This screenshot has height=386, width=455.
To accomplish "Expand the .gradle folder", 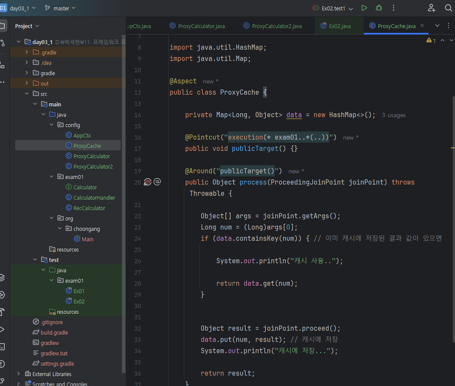I will 27,52.
